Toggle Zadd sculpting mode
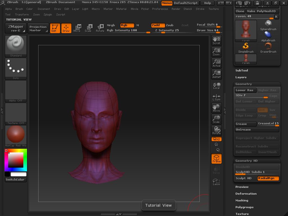Image resolution: width=288 pixels, height=216 pixels. [x=157, y=25]
